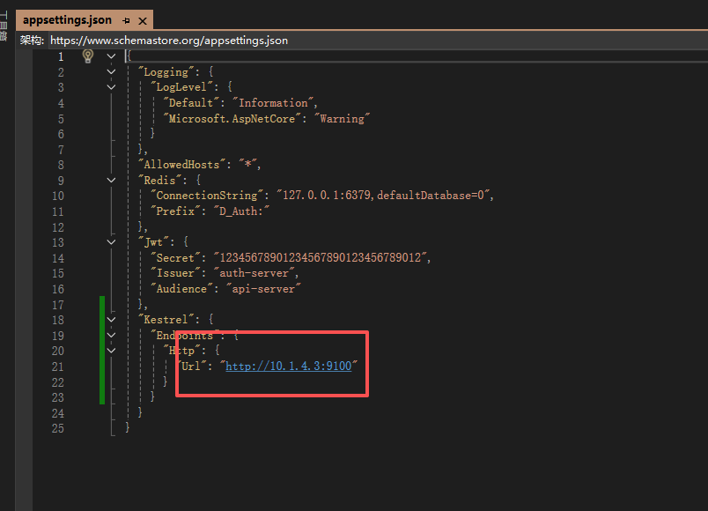
Task: Click the "LogLevel" key
Action: click(x=181, y=87)
